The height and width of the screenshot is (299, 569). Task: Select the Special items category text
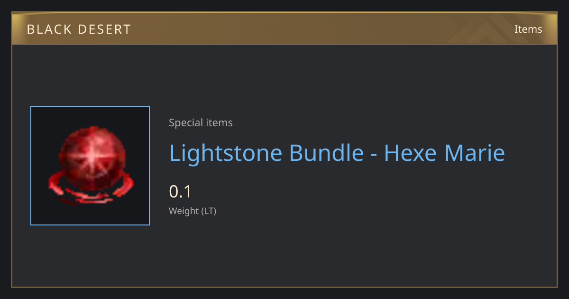[201, 123]
